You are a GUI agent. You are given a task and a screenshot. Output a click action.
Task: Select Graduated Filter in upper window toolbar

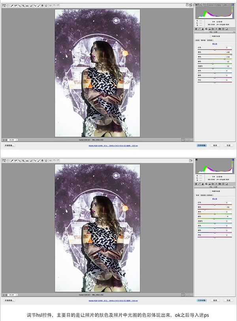pos(42,6)
